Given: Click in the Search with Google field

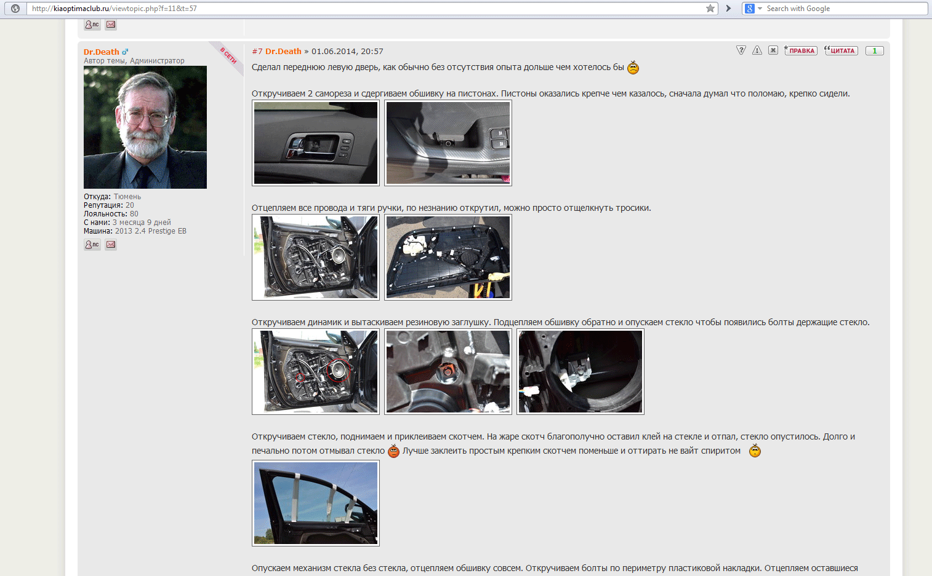Looking at the screenshot, I should click(x=843, y=9).
